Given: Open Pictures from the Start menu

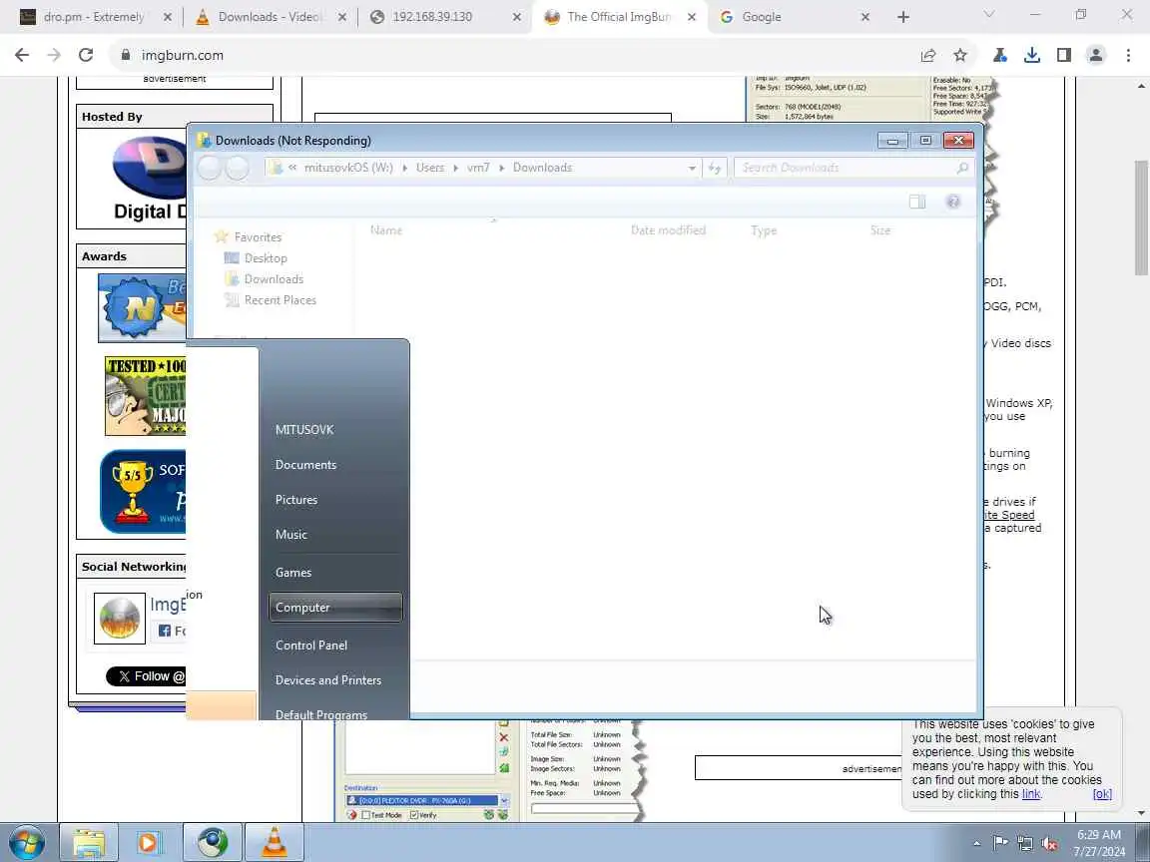Looking at the screenshot, I should point(296,500).
